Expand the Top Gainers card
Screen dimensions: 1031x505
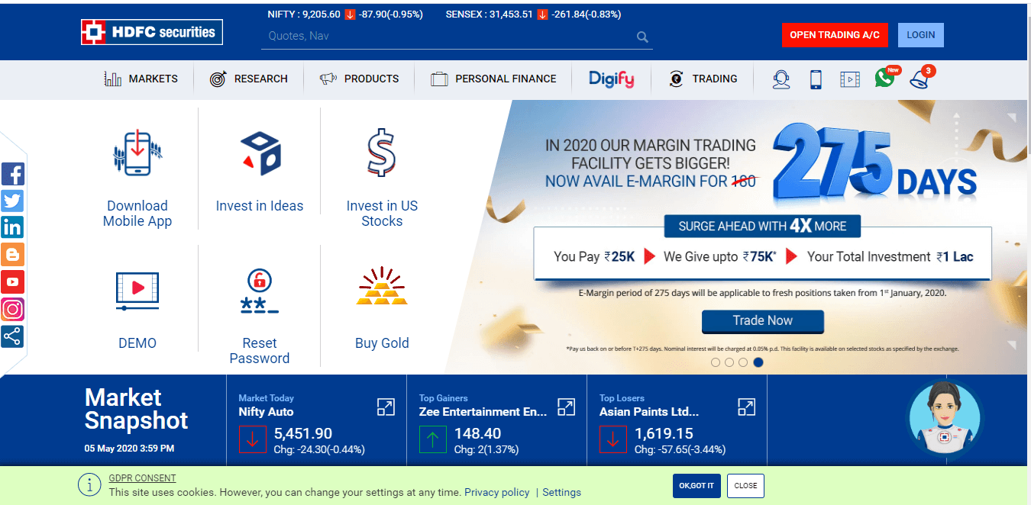[566, 407]
